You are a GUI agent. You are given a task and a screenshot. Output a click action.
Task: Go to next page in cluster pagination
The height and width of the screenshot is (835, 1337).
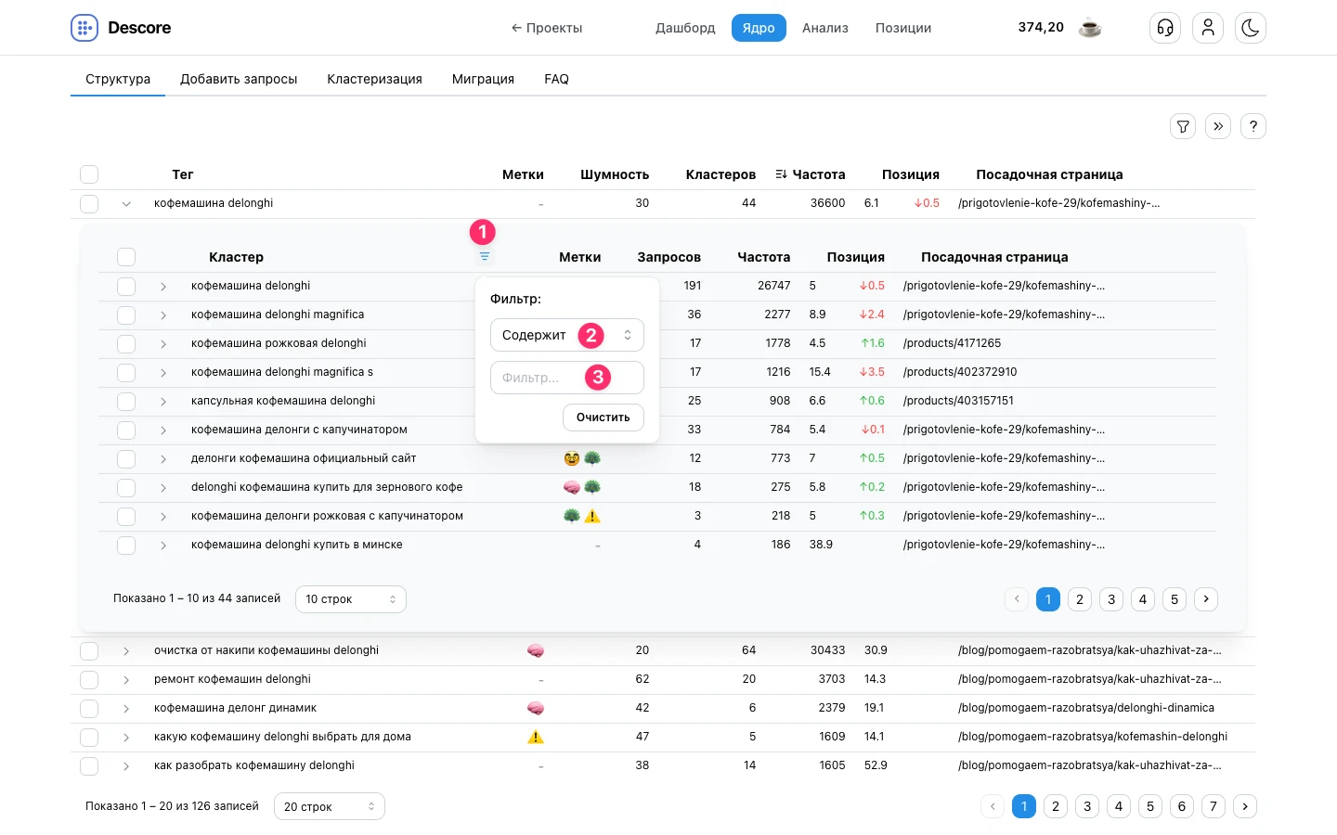(1206, 599)
